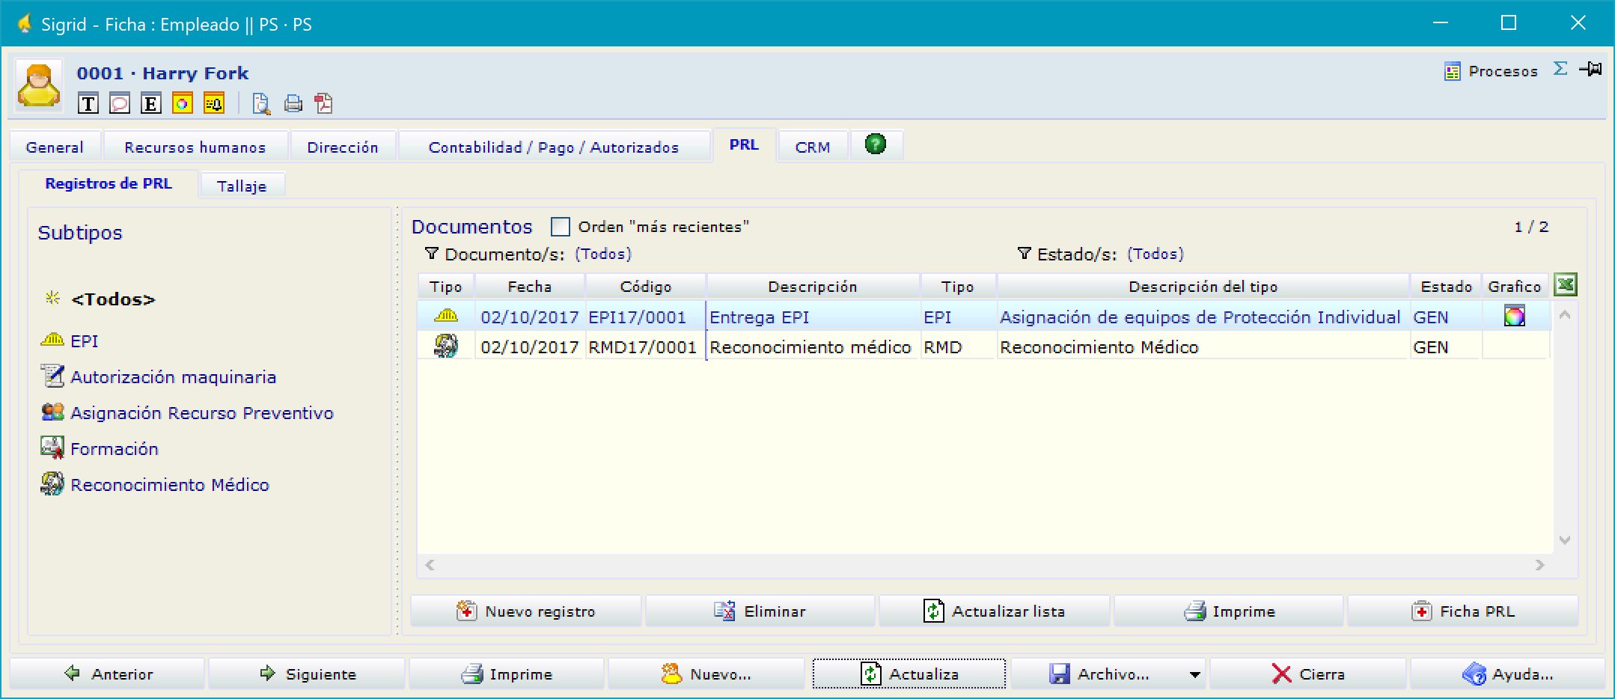Select the Registros de PRL subtab
The image size is (1615, 699).
(x=109, y=183)
